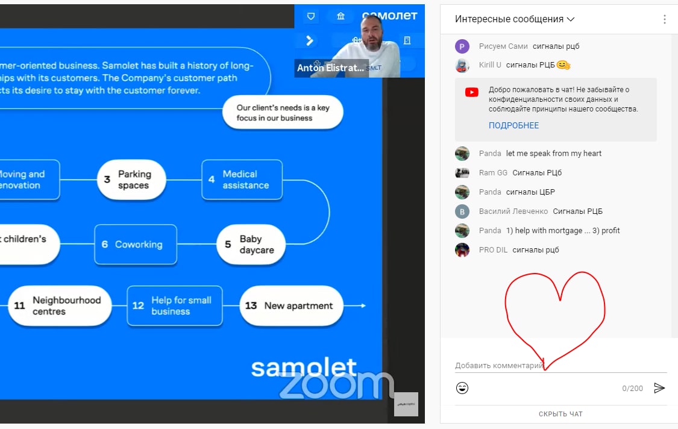
Task: Send the chat message arrow icon
Action: tap(659, 388)
